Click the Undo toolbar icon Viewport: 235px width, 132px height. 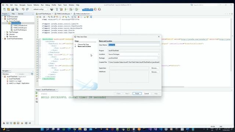point(23,9)
